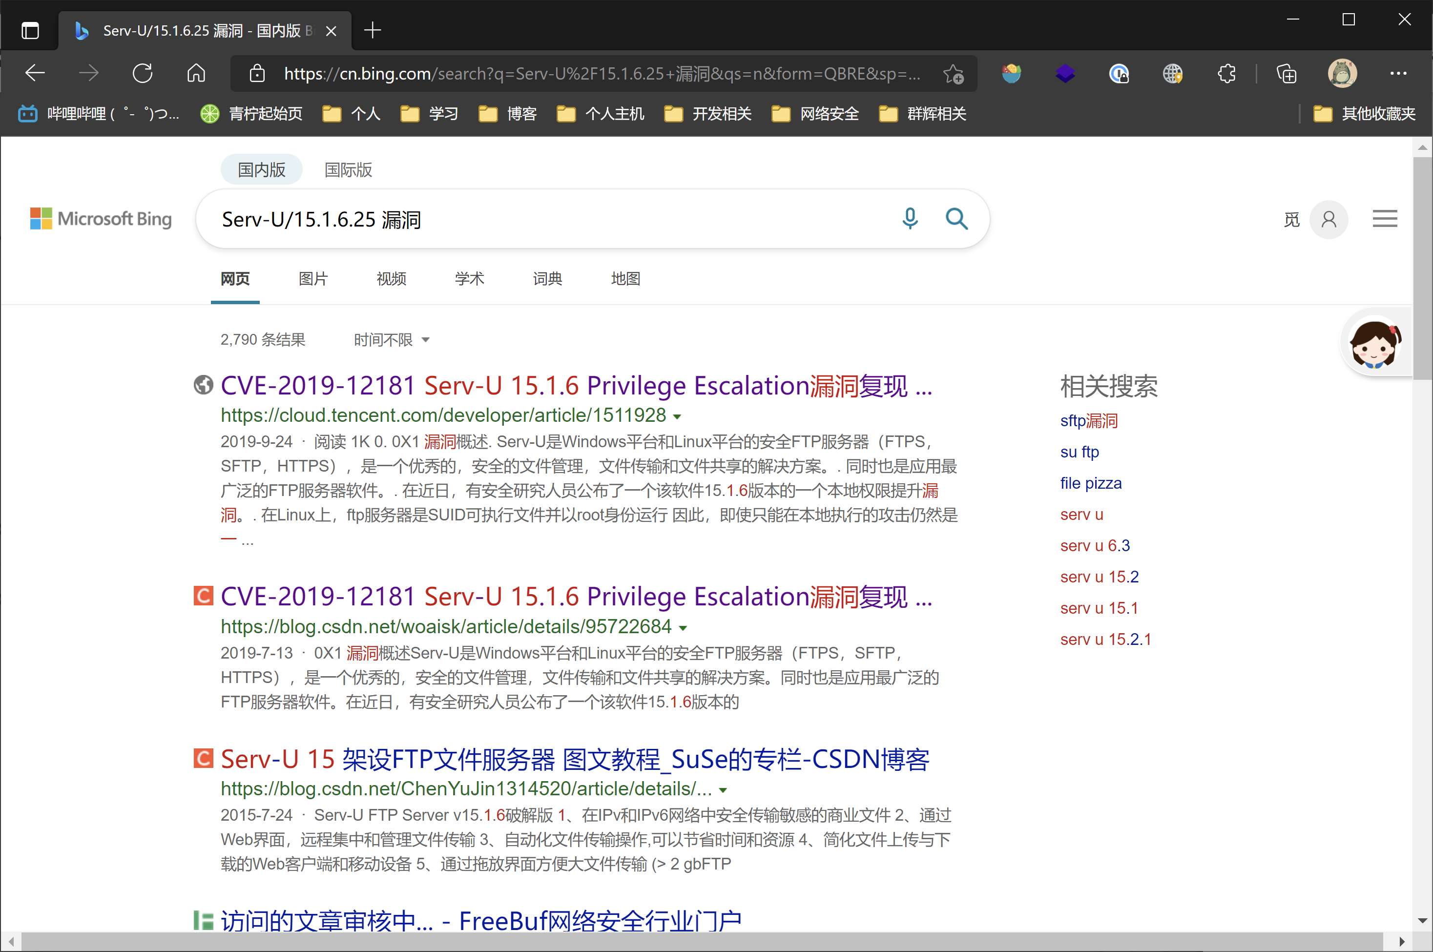Select the 网页 results tab
1433x952 pixels.
[x=236, y=279]
